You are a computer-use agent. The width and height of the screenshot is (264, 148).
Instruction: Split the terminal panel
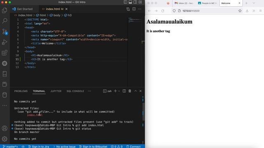coord(124,91)
